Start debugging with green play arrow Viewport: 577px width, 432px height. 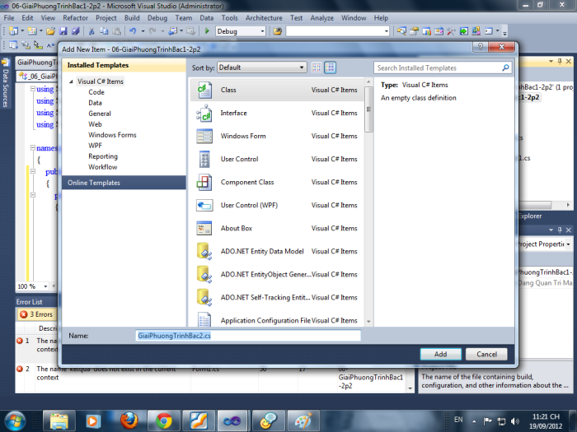coord(207,31)
